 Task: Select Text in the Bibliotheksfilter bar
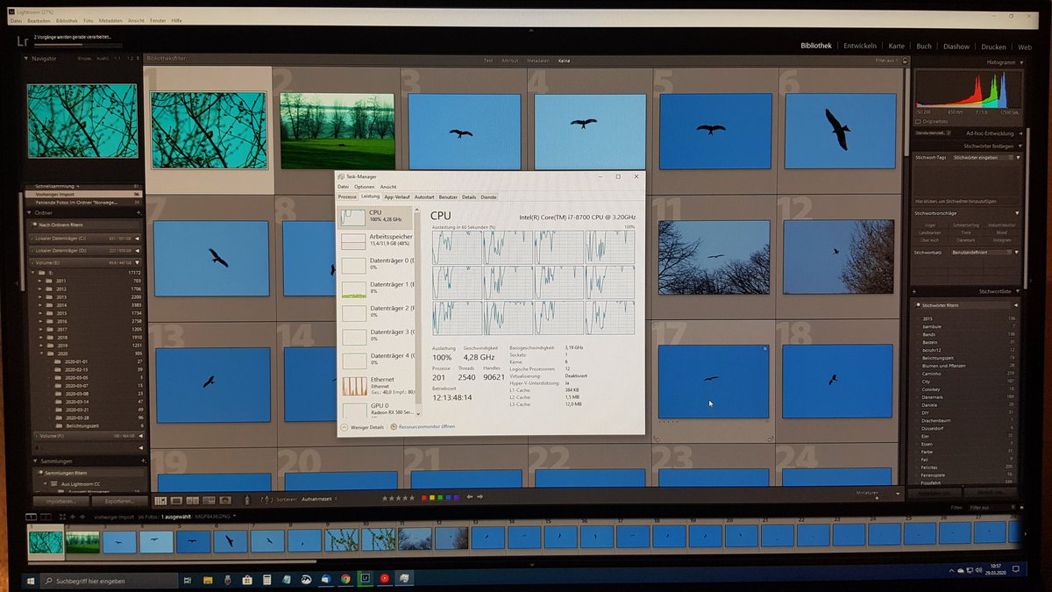[x=488, y=61]
